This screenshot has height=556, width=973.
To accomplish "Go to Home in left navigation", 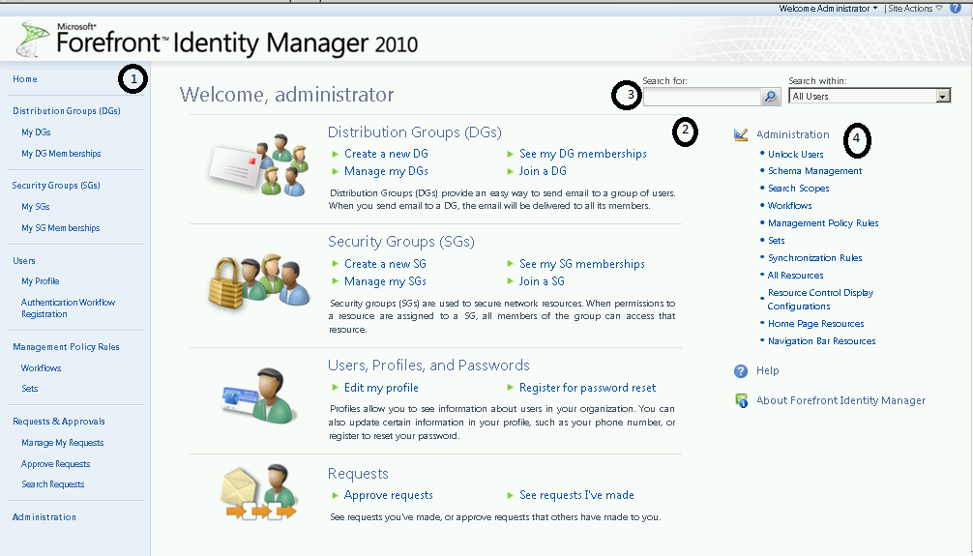I will pyautogui.click(x=25, y=79).
